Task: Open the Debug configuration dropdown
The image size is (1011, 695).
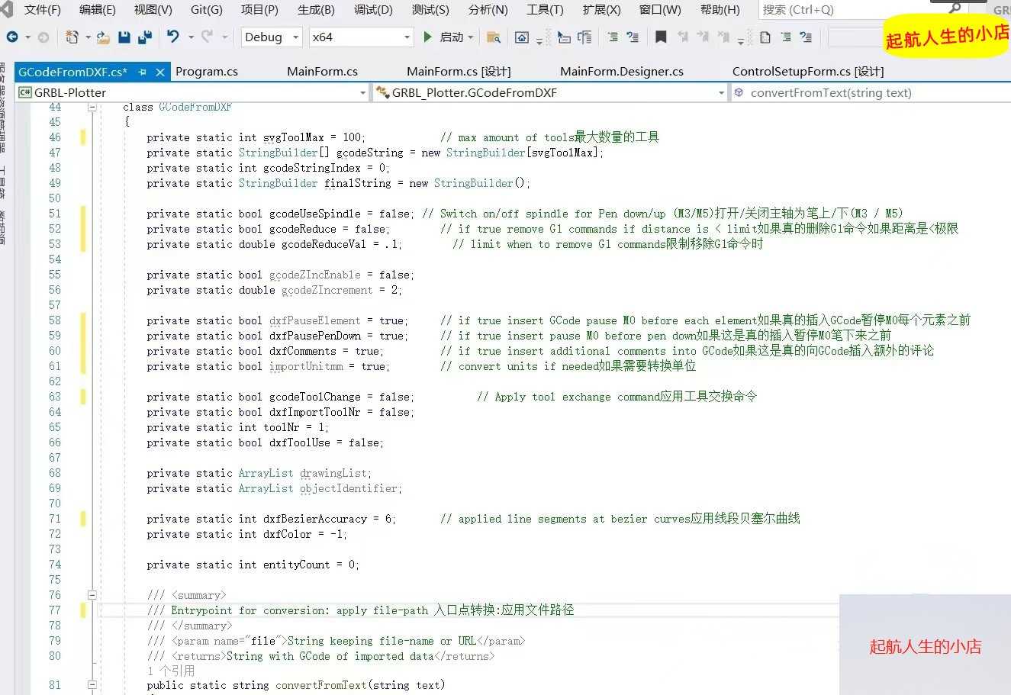Action: (x=272, y=37)
